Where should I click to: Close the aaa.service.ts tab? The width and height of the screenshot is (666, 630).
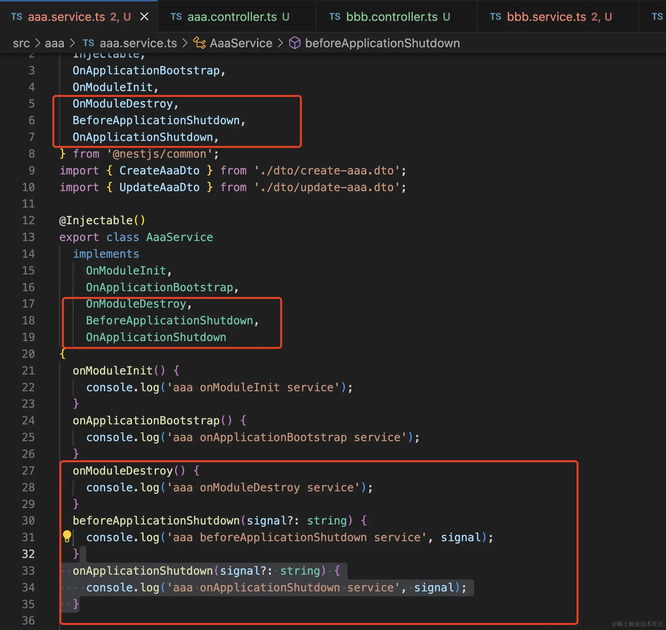point(144,16)
